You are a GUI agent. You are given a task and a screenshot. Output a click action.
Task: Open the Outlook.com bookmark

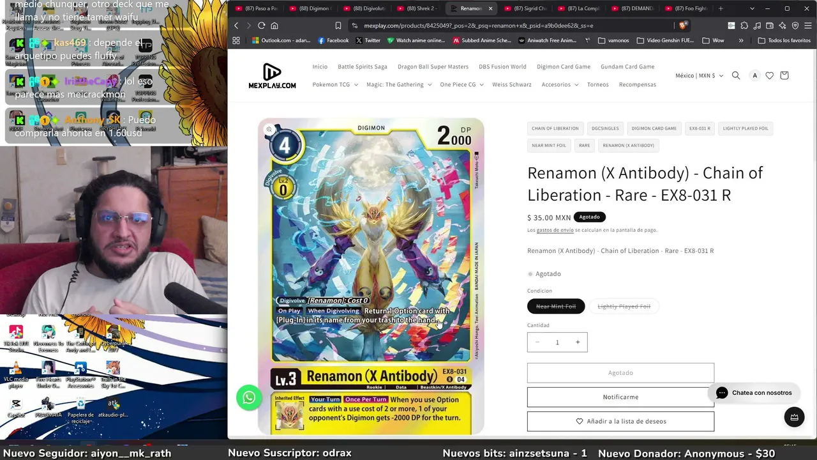coord(281,40)
